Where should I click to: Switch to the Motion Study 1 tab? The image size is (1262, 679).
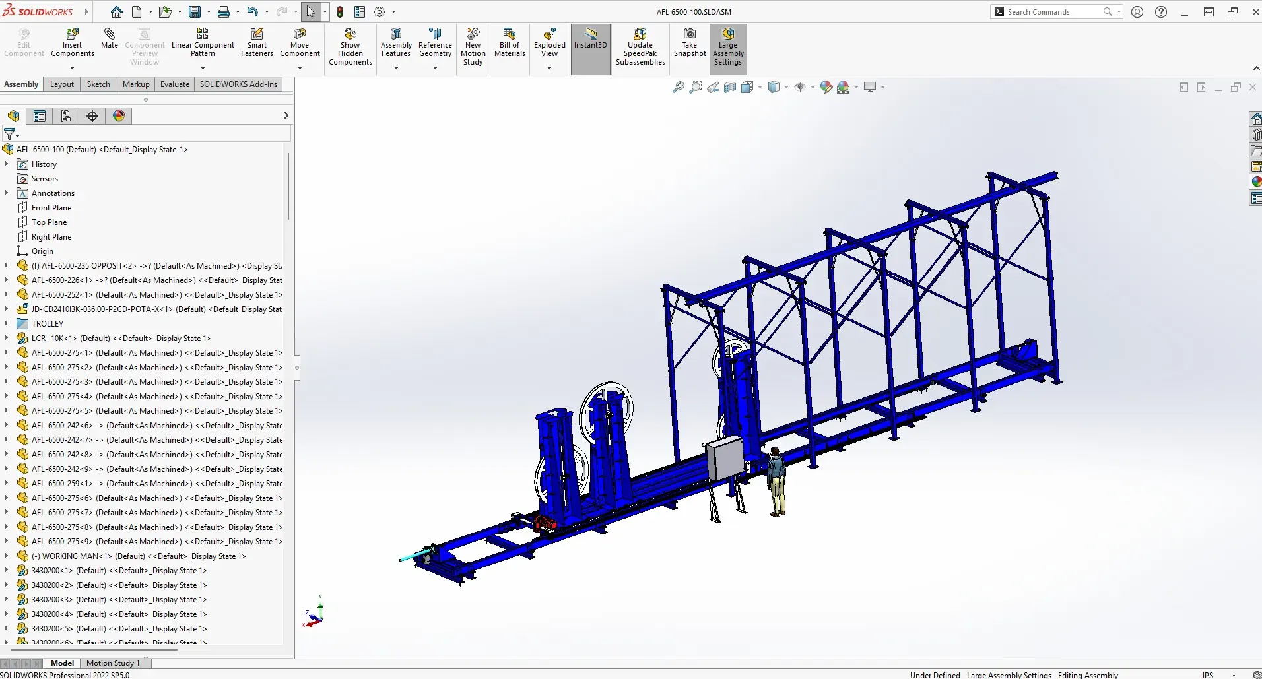pyautogui.click(x=113, y=663)
